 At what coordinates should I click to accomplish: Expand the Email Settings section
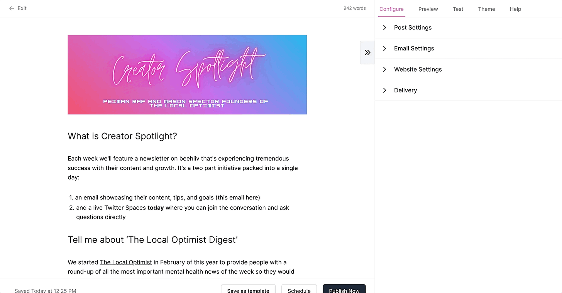click(468, 49)
